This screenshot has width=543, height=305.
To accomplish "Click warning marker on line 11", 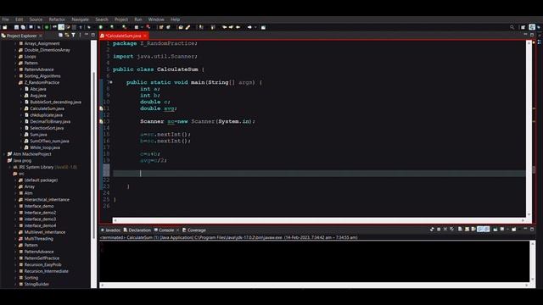I will pos(101,108).
